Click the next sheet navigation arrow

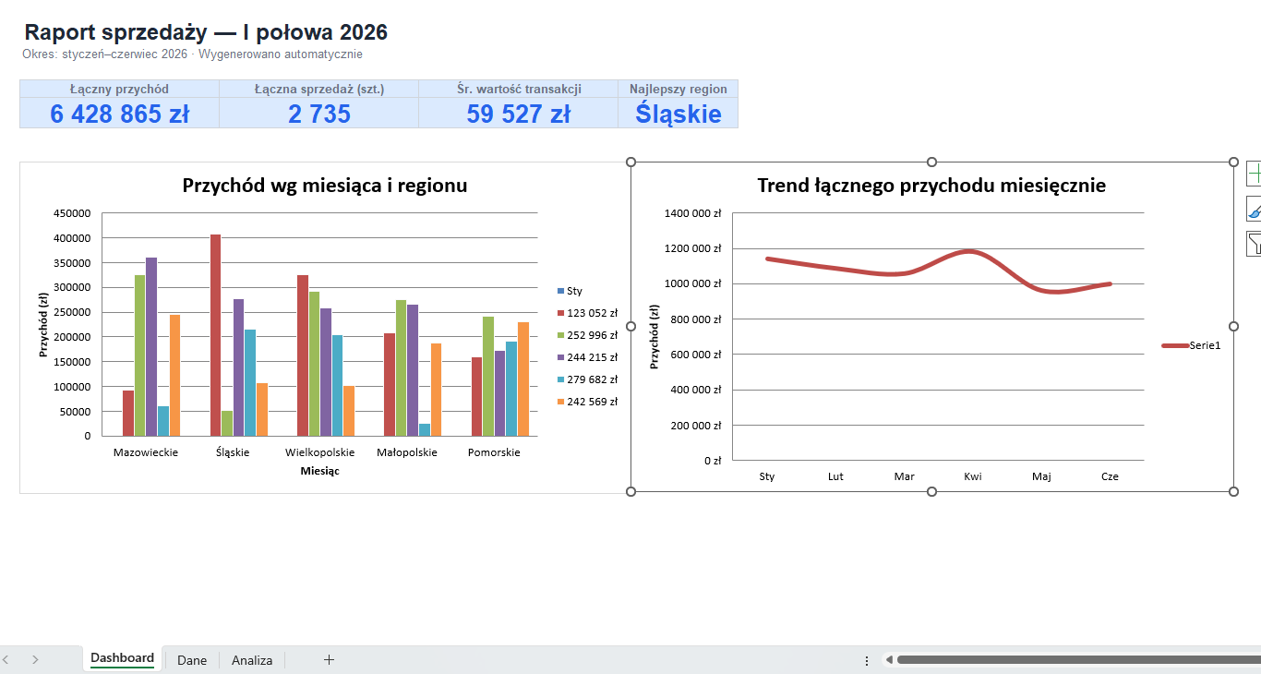(35, 659)
